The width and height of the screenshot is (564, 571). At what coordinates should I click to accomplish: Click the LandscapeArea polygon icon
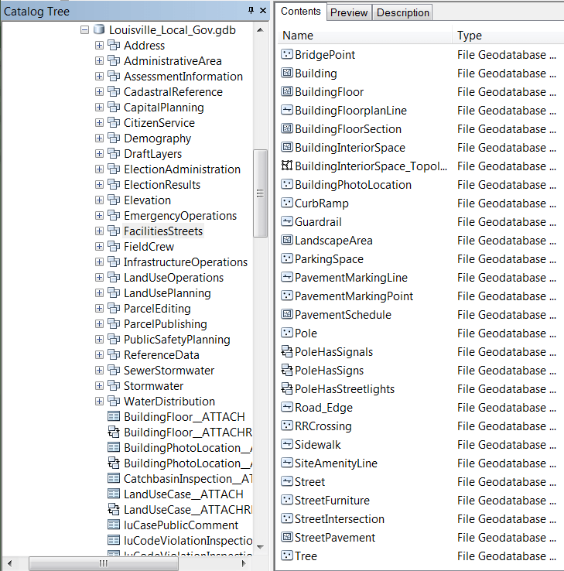coord(287,240)
